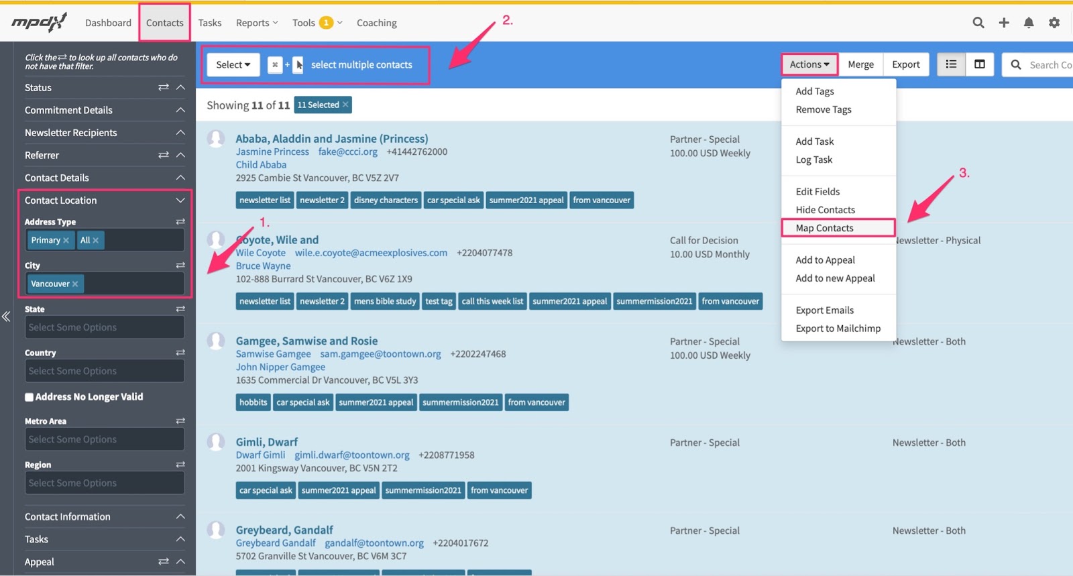Toggle reverse filter for Metro Area

[x=180, y=421]
